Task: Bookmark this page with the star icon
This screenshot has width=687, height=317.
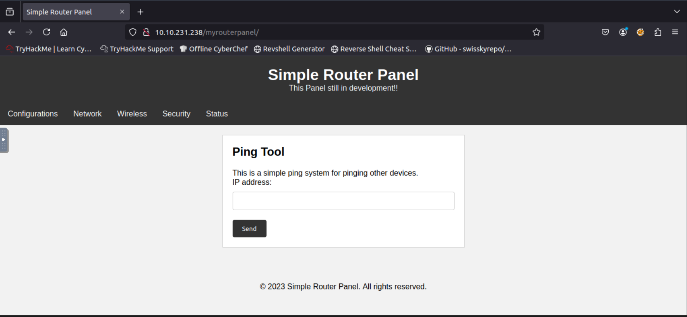Action: [536, 32]
